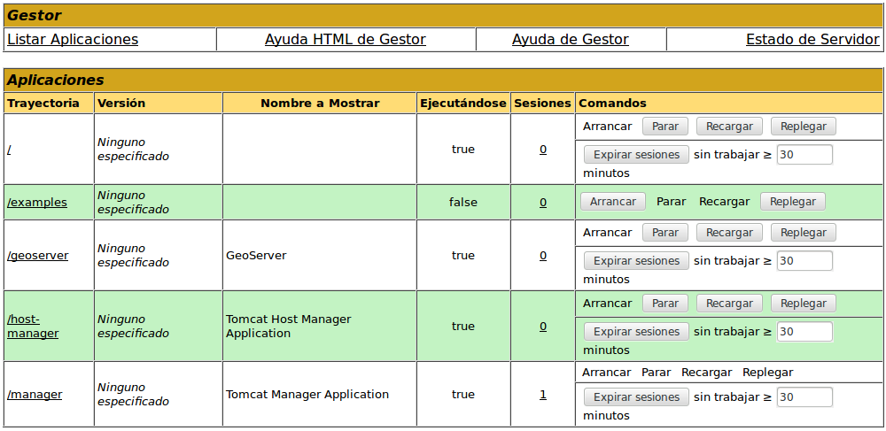Open the /examples application path
Viewport: 886px width, 431px height.
(x=37, y=203)
